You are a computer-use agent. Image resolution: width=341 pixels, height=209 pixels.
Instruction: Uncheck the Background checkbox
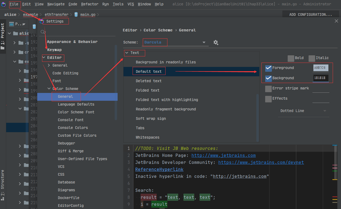268,78
